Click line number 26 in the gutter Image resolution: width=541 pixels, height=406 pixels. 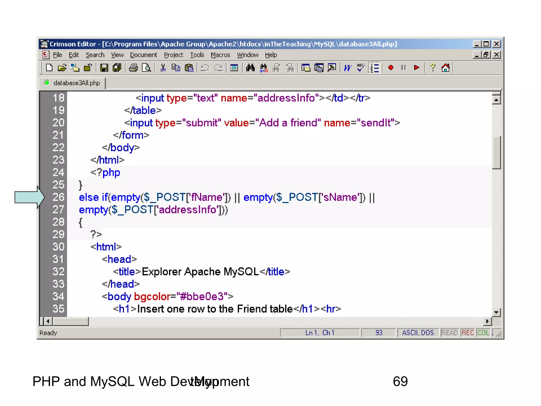coord(58,197)
